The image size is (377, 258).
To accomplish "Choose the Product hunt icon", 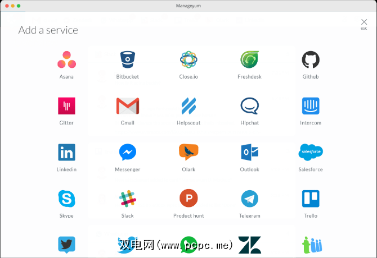I will pos(188,198).
